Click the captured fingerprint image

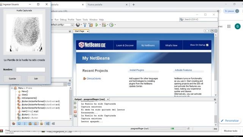[x=24, y=33]
